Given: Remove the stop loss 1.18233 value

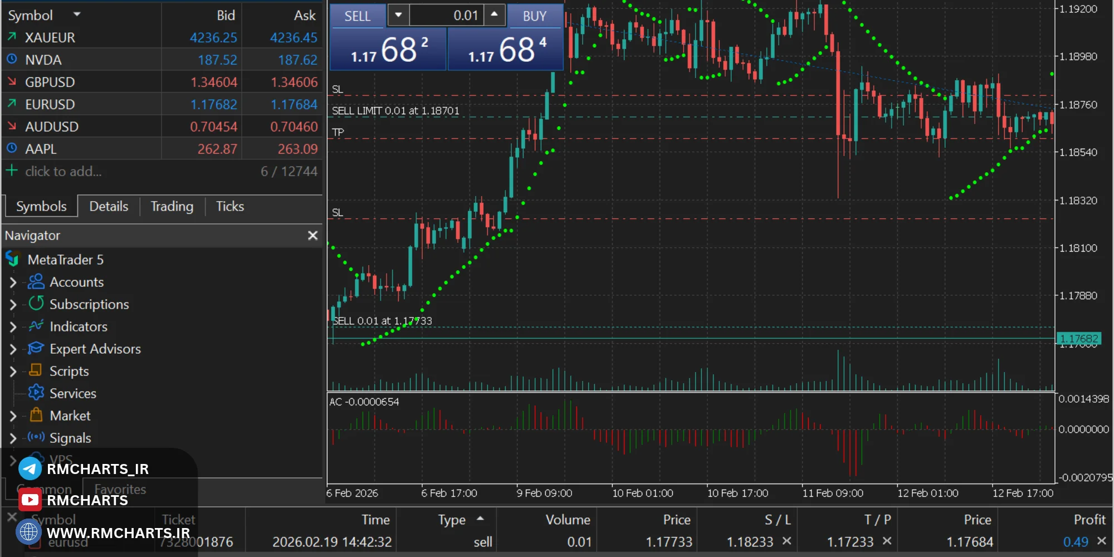Looking at the screenshot, I should point(787,541).
